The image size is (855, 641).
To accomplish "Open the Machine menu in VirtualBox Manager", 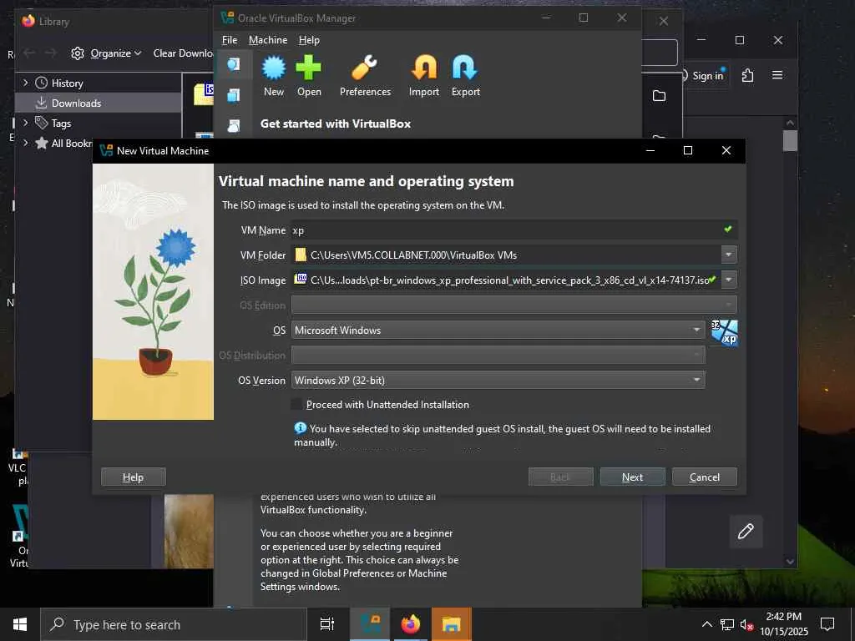I will [x=268, y=40].
